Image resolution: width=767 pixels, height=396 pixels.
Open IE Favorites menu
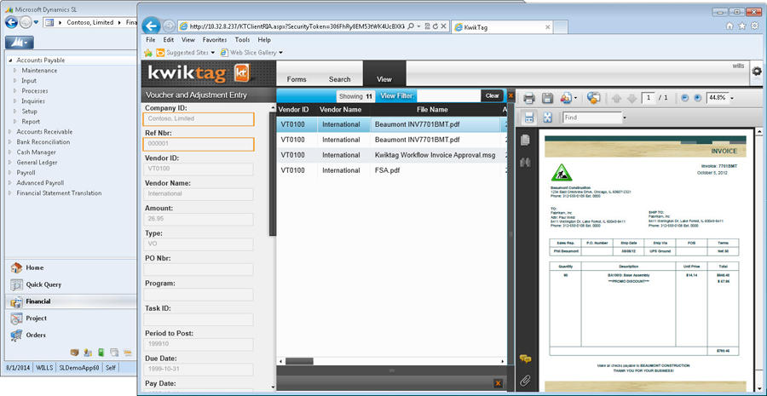[x=214, y=39]
